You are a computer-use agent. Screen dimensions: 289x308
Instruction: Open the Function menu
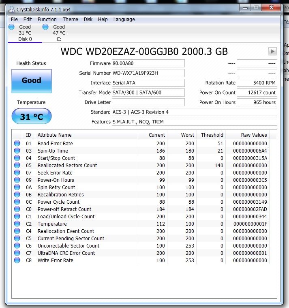tap(47, 19)
